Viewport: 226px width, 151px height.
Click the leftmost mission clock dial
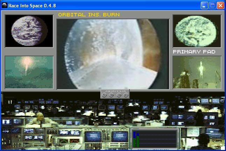click(104, 95)
